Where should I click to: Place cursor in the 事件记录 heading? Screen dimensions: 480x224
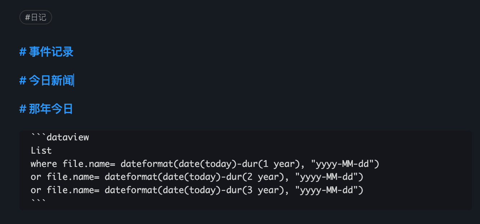click(51, 52)
